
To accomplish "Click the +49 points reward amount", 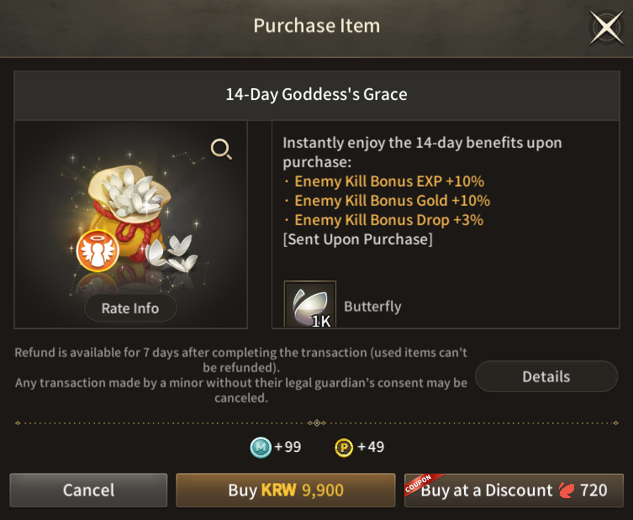I will pos(371,447).
